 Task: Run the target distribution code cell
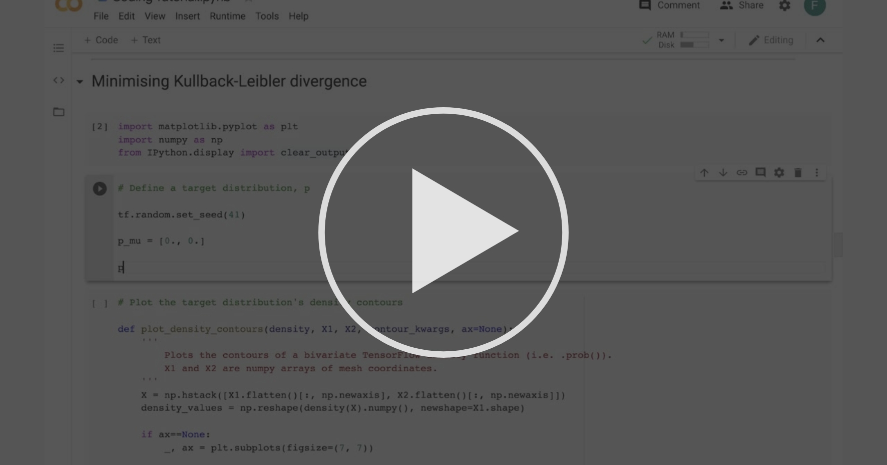click(x=100, y=188)
